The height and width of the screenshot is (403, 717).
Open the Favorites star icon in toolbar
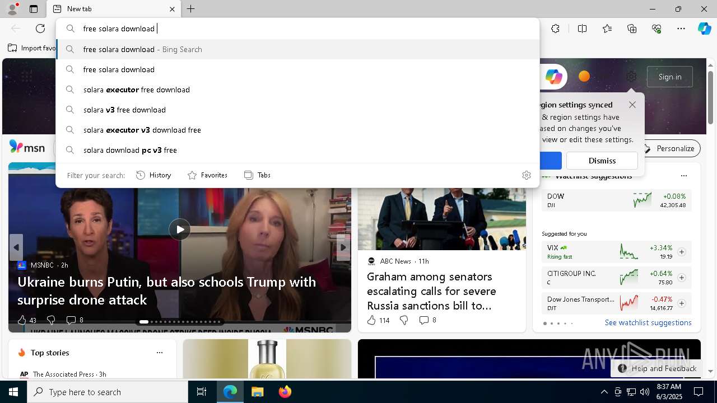point(607,29)
